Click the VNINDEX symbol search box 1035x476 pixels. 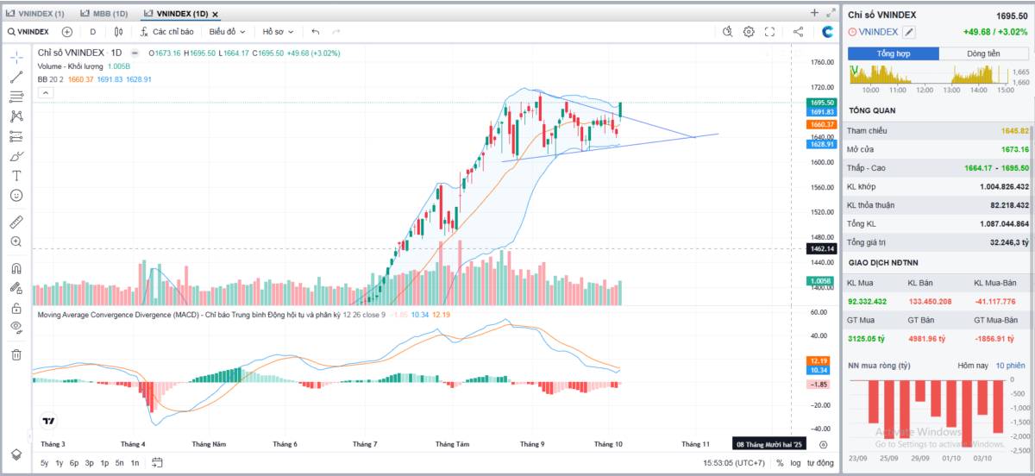click(x=29, y=32)
